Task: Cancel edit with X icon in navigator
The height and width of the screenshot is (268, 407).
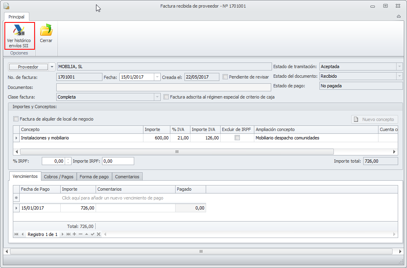Action: [x=98, y=234]
